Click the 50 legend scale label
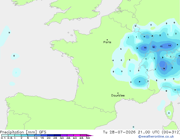Image resolution: width=180 pixels, height=139 pixels. [x=88, y=138]
